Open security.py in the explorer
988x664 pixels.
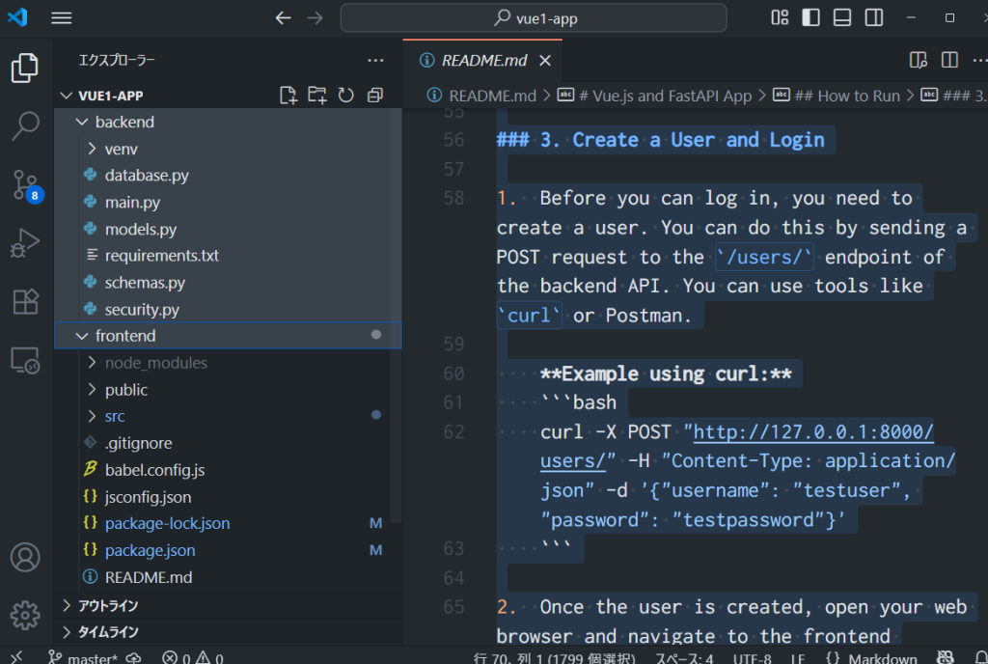[x=228, y=310]
